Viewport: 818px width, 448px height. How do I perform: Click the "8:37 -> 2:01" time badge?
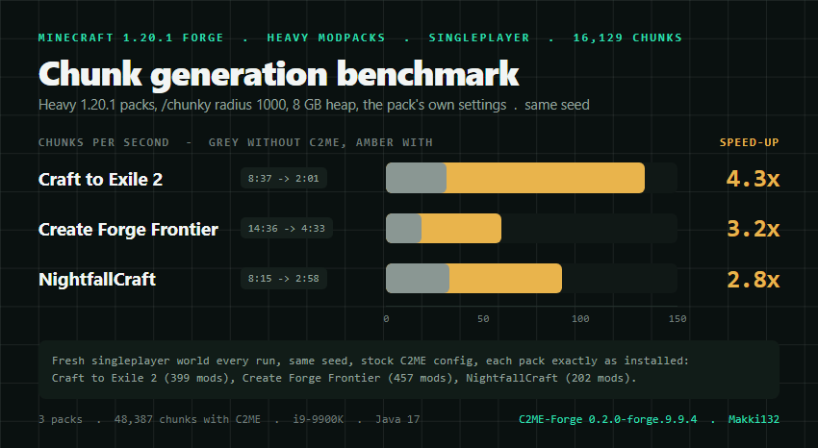point(284,178)
